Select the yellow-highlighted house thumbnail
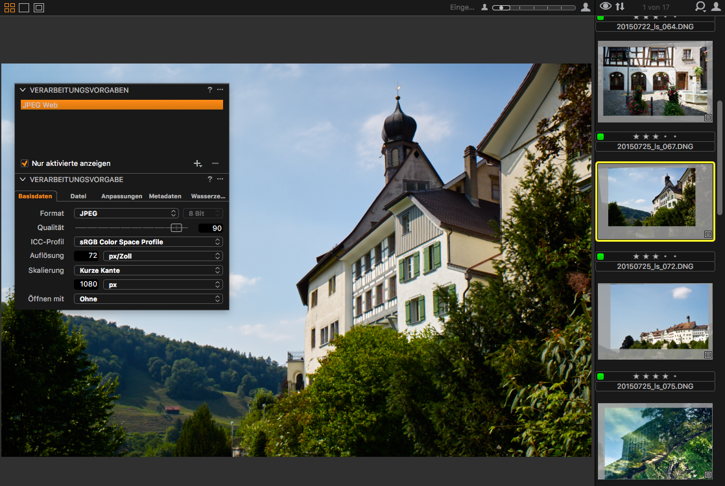Screen dimensions: 725x486 [655, 202]
